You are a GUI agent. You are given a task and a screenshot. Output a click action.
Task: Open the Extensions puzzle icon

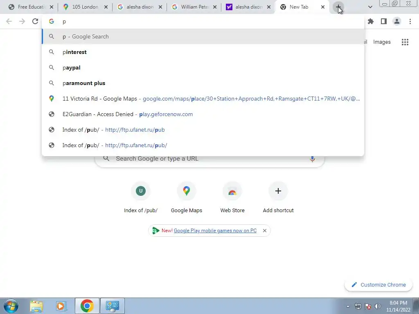[x=371, y=21]
